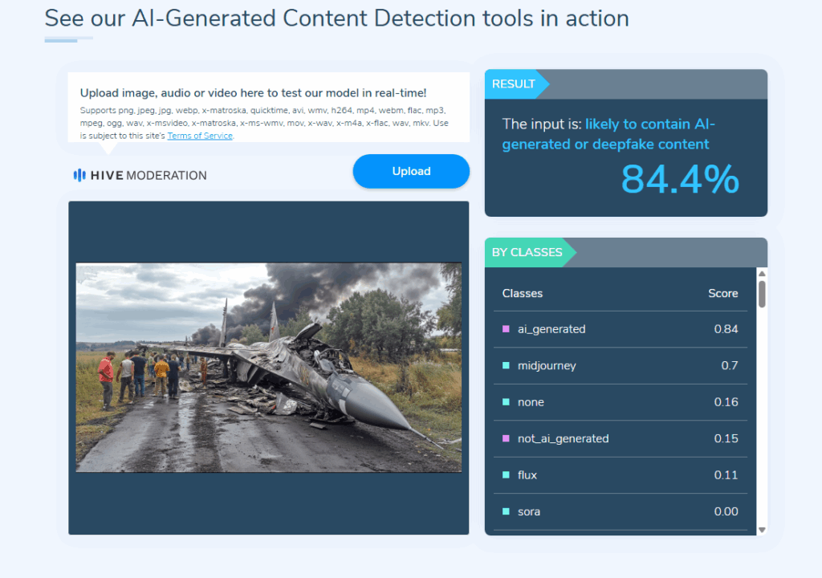Click the Score column header

pyautogui.click(x=723, y=293)
